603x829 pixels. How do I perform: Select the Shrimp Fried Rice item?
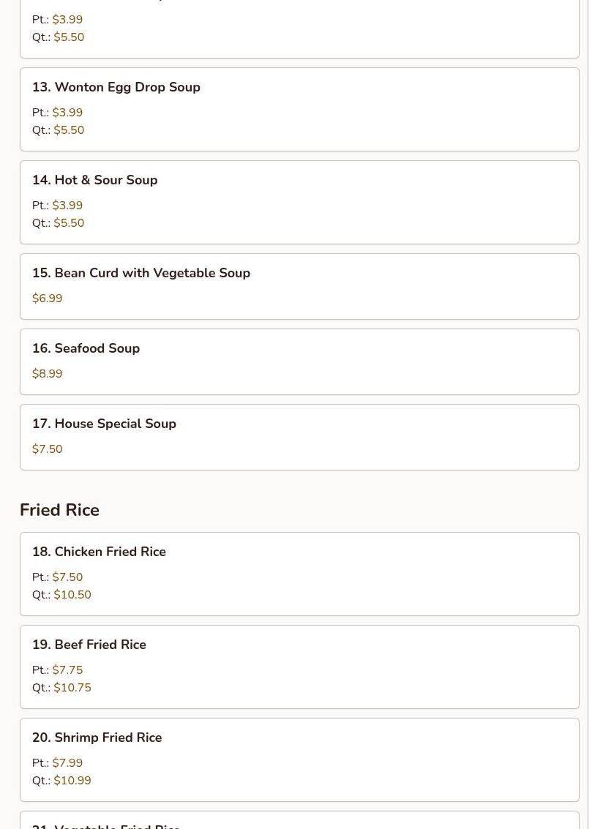97,738
